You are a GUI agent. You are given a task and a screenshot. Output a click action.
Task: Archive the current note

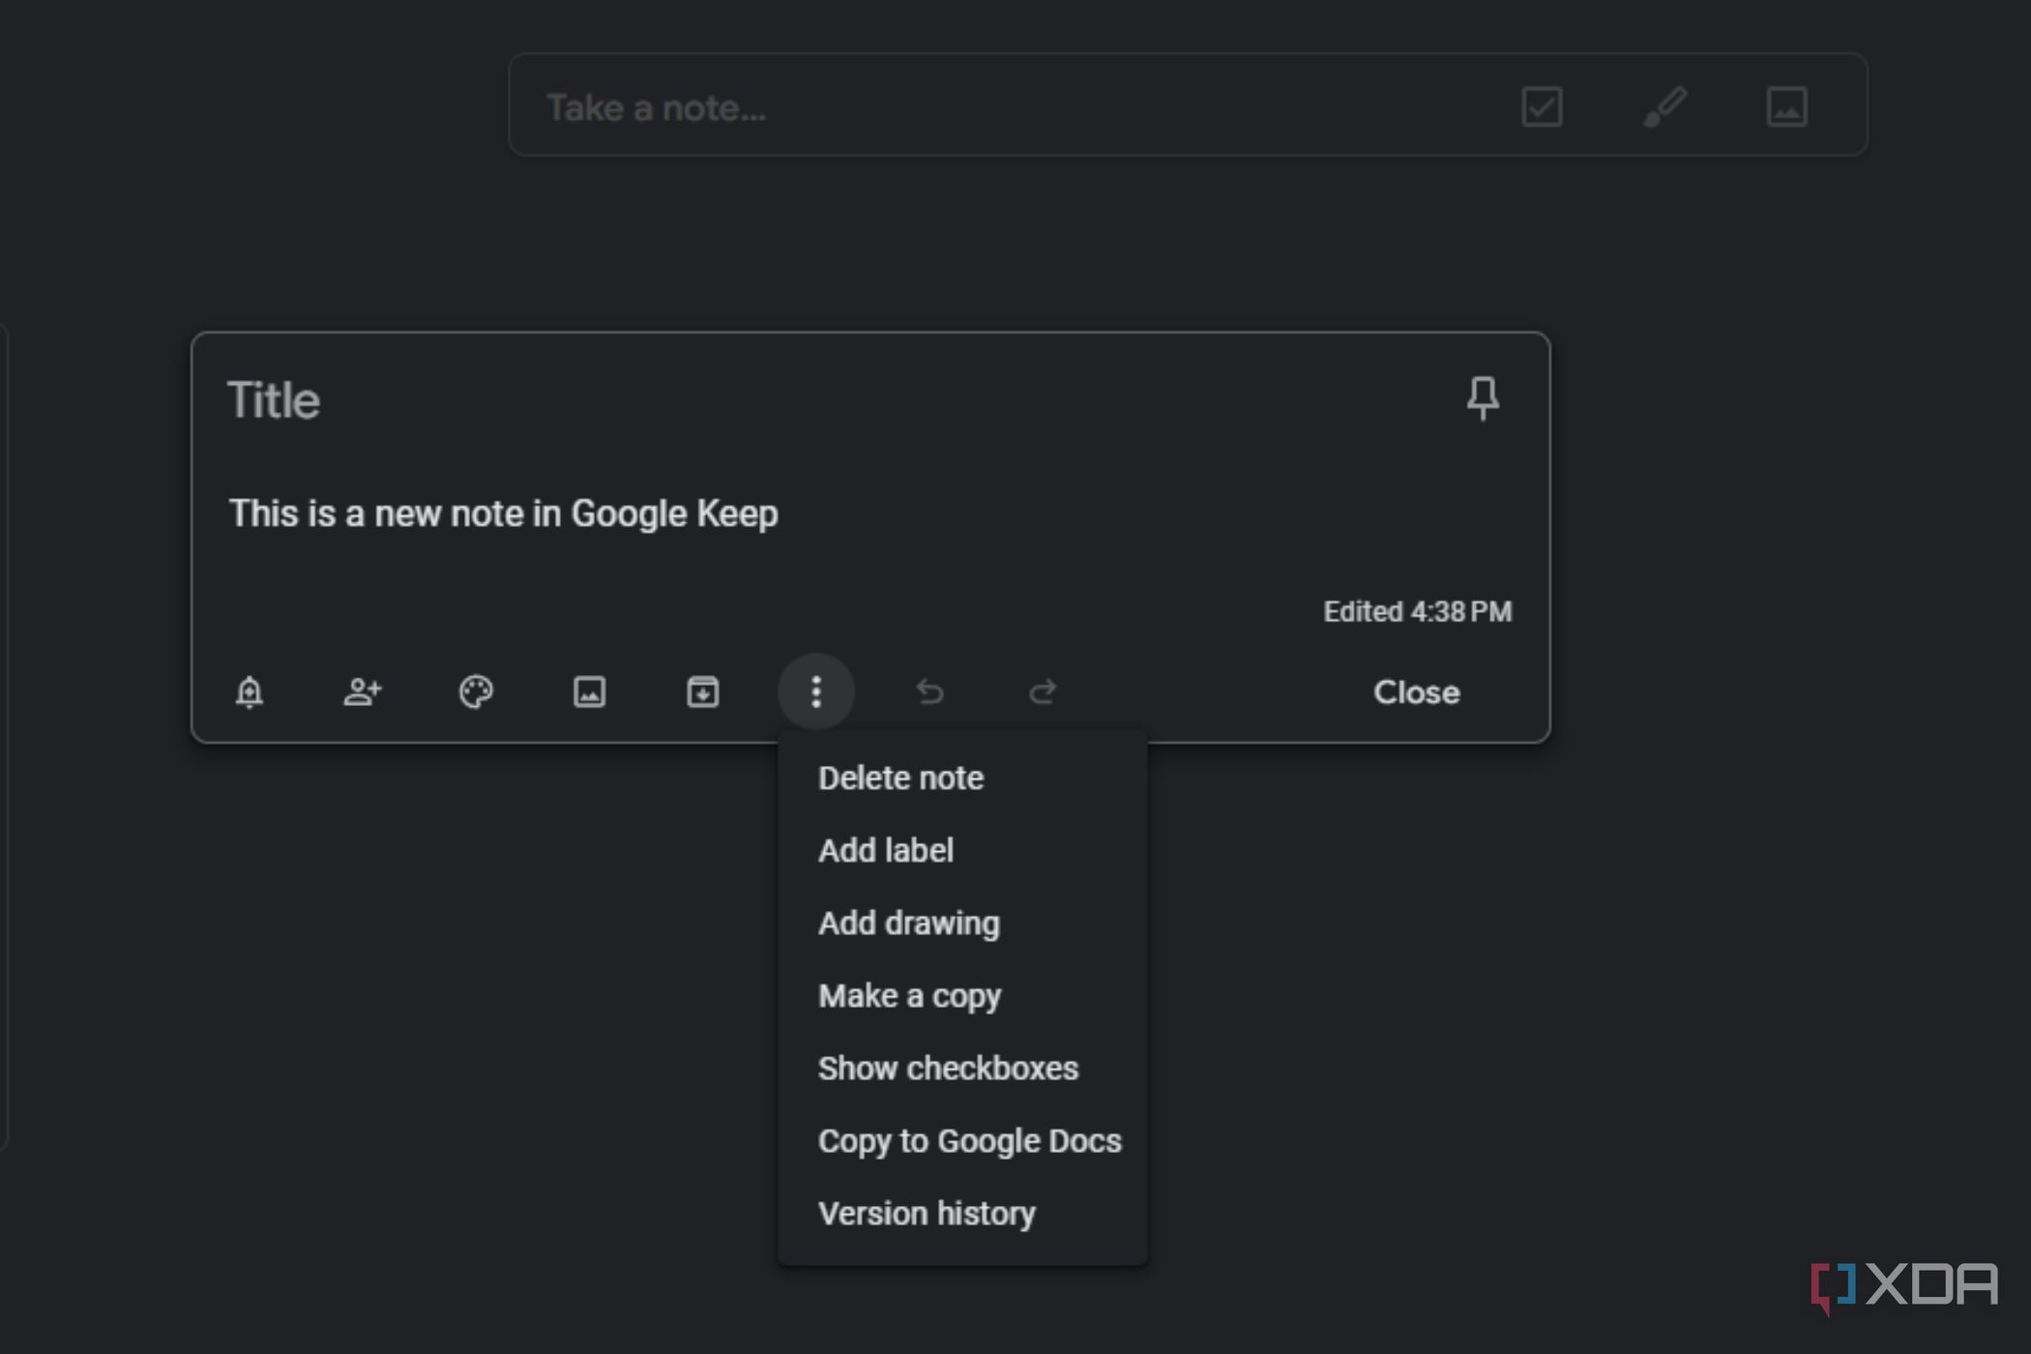click(703, 692)
